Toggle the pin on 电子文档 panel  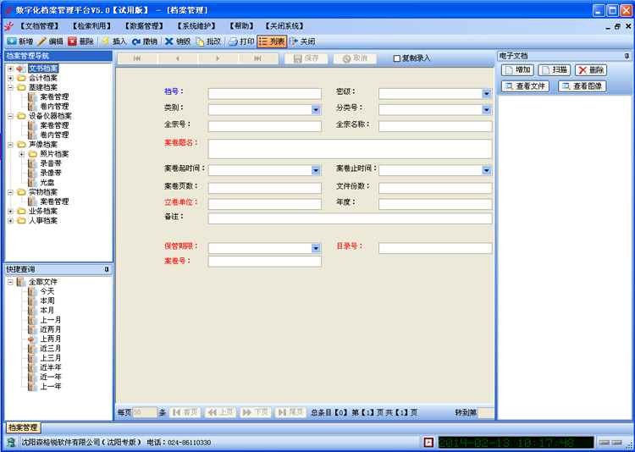click(x=626, y=56)
